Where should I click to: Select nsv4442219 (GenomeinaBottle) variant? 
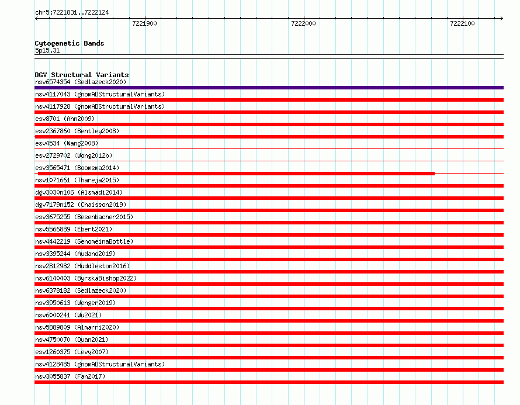coord(84,241)
